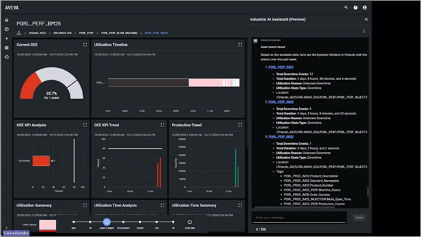Open the settings gear in sidebar
This screenshot has width=421, height=237.
tap(7, 48)
